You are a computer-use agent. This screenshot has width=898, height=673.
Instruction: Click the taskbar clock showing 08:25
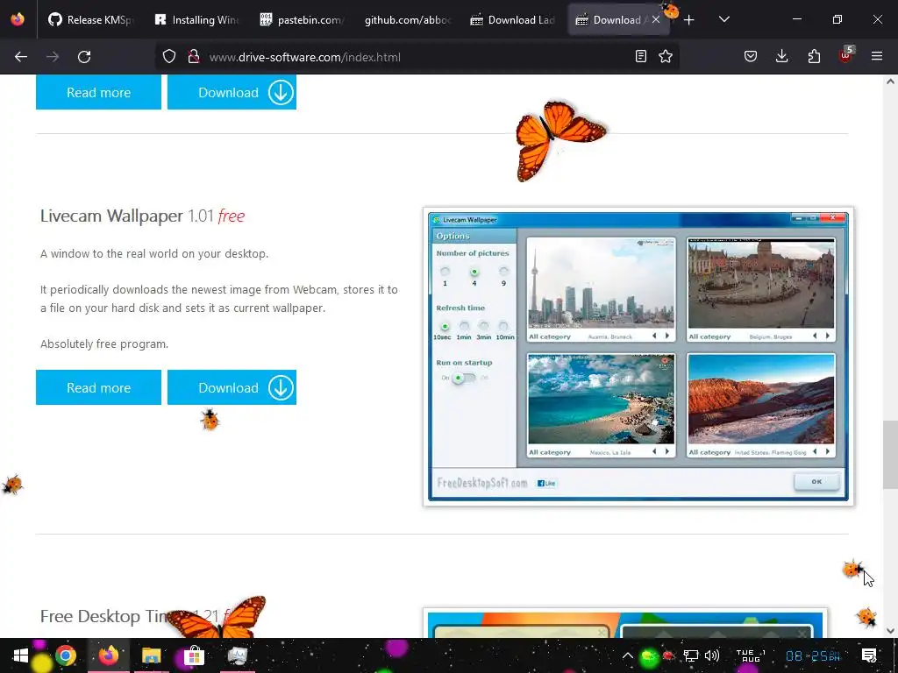point(813,655)
